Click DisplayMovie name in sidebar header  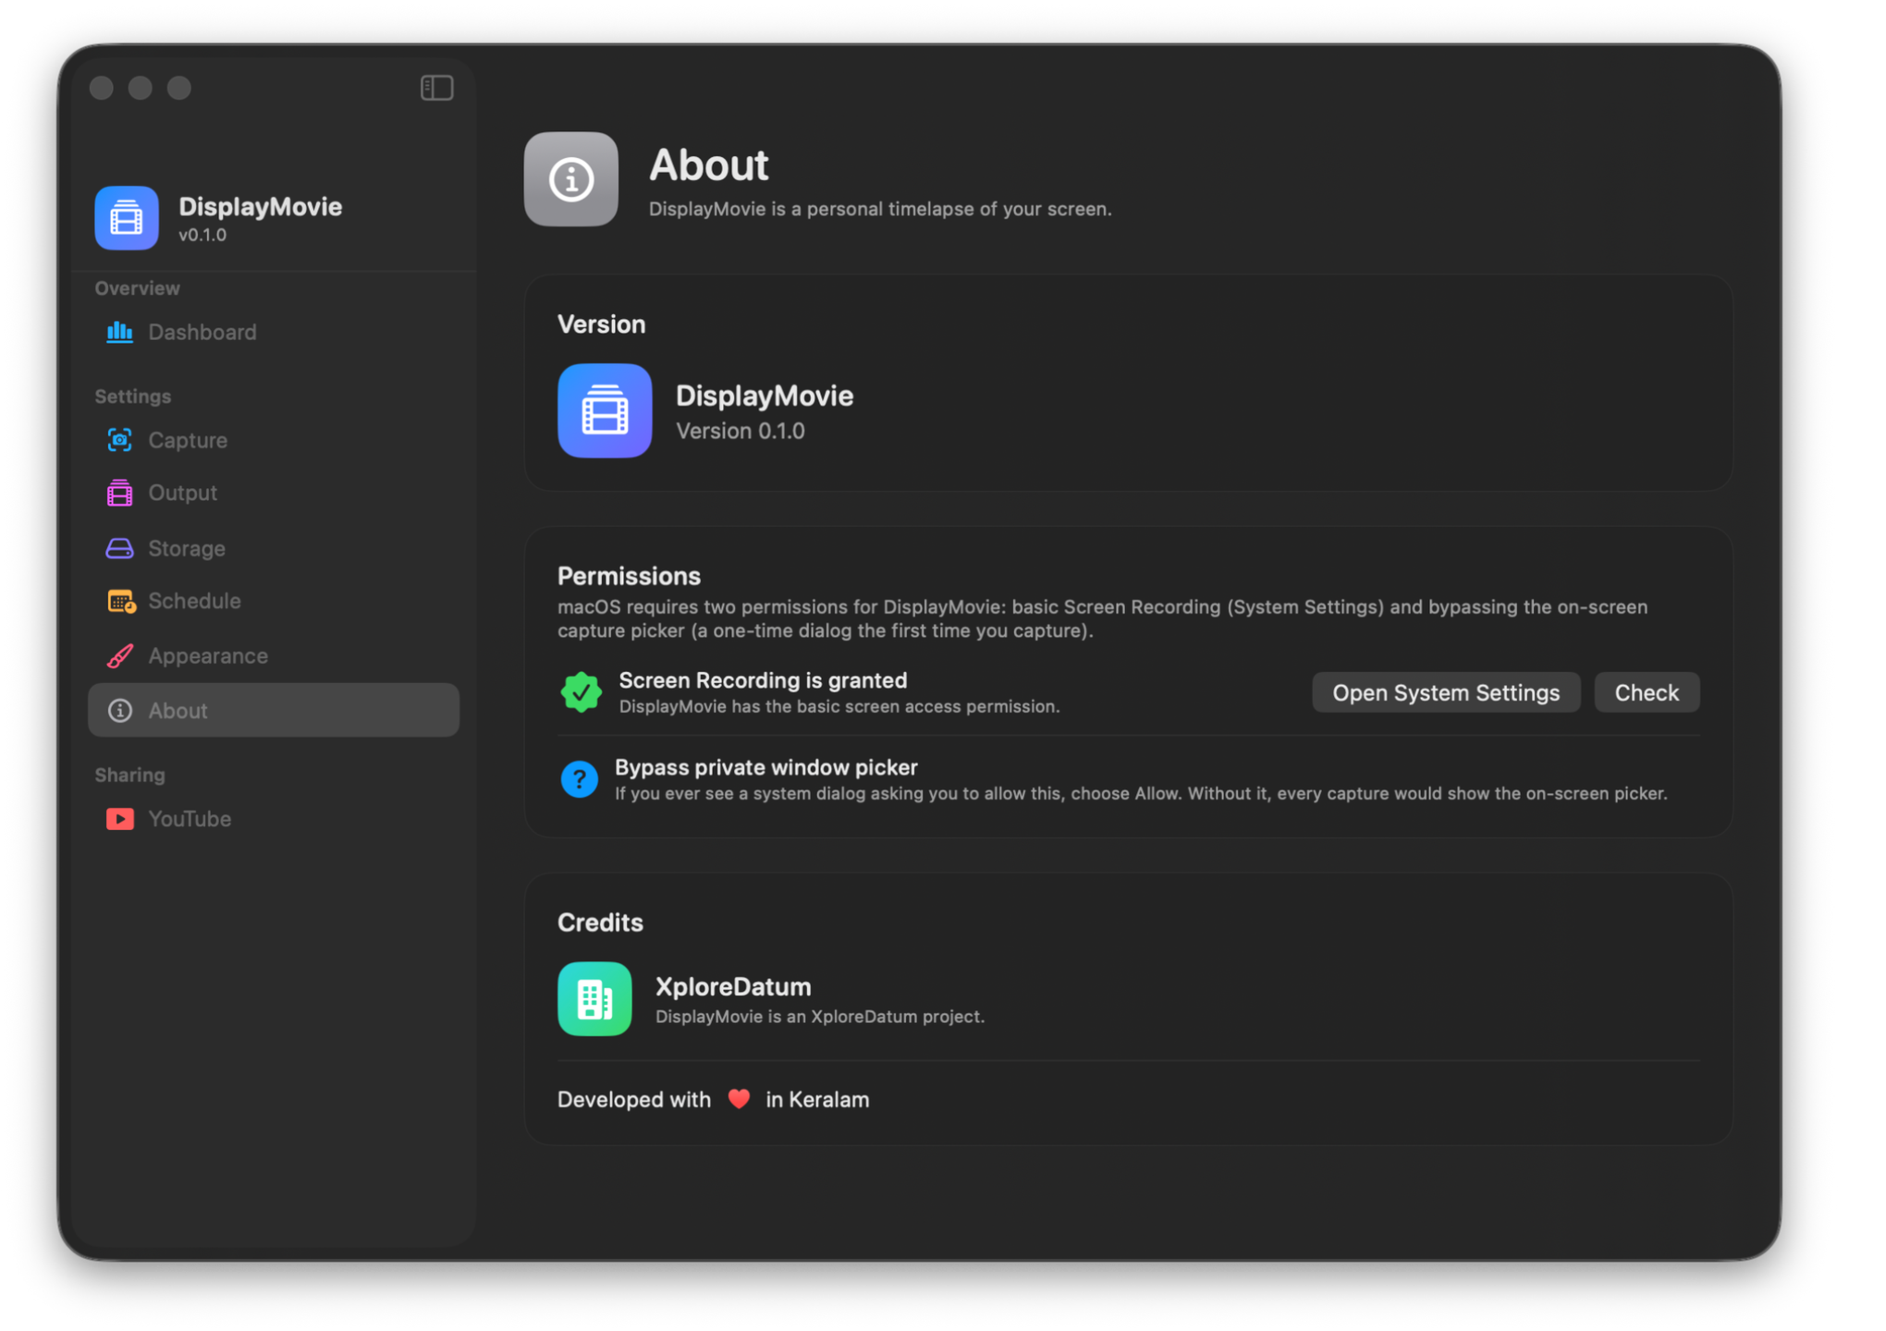coord(260,206)
